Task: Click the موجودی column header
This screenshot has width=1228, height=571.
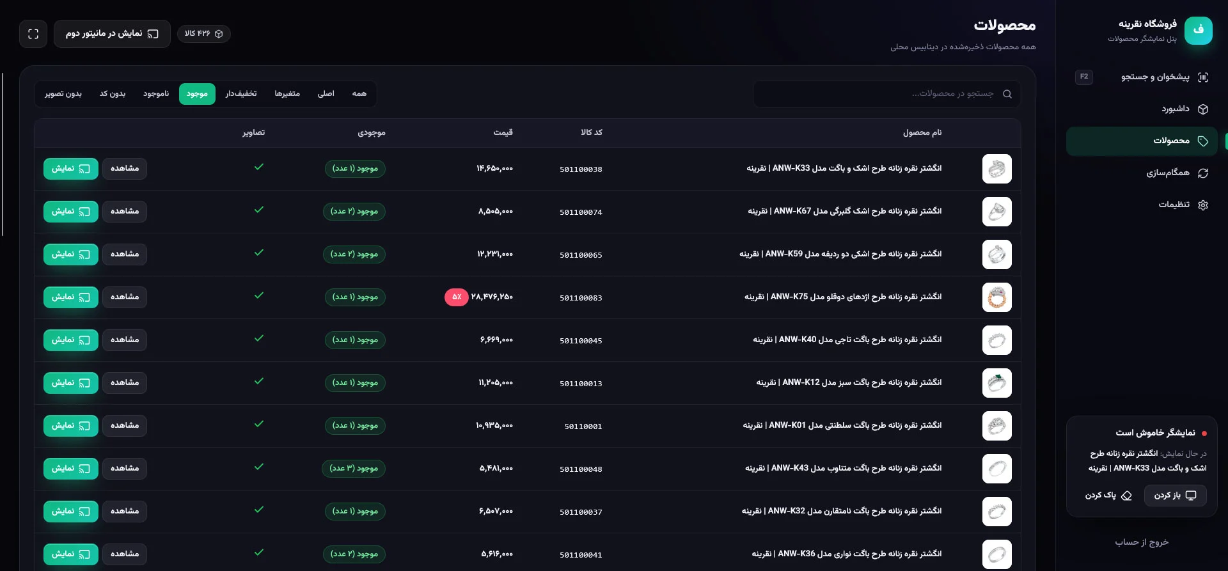Action: pos(372,133)
